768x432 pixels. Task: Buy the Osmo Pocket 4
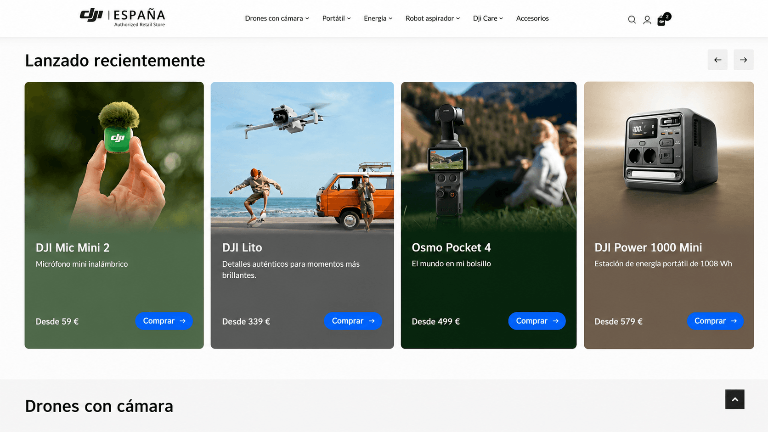pos(536,321)
